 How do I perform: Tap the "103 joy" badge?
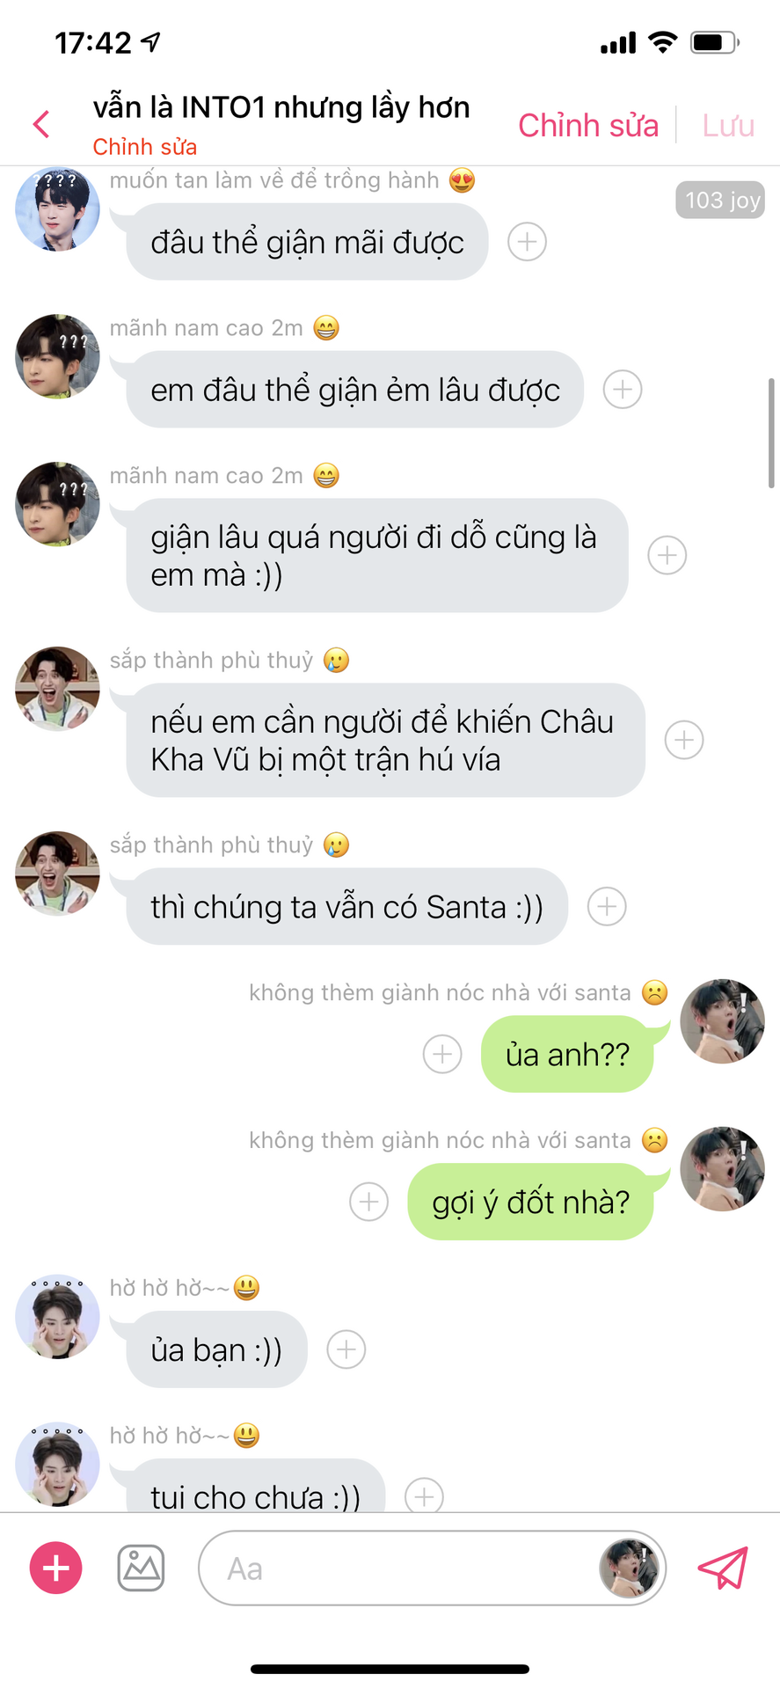point(720,201)
